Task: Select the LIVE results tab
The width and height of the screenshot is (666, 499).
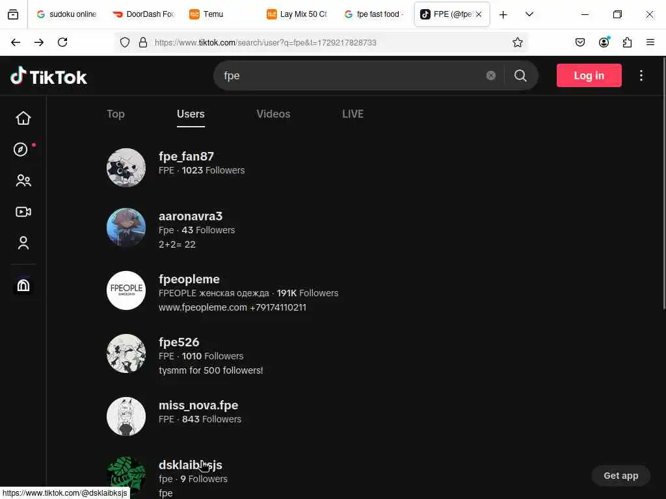Action: pyautogui.click(x=353, y=114)
